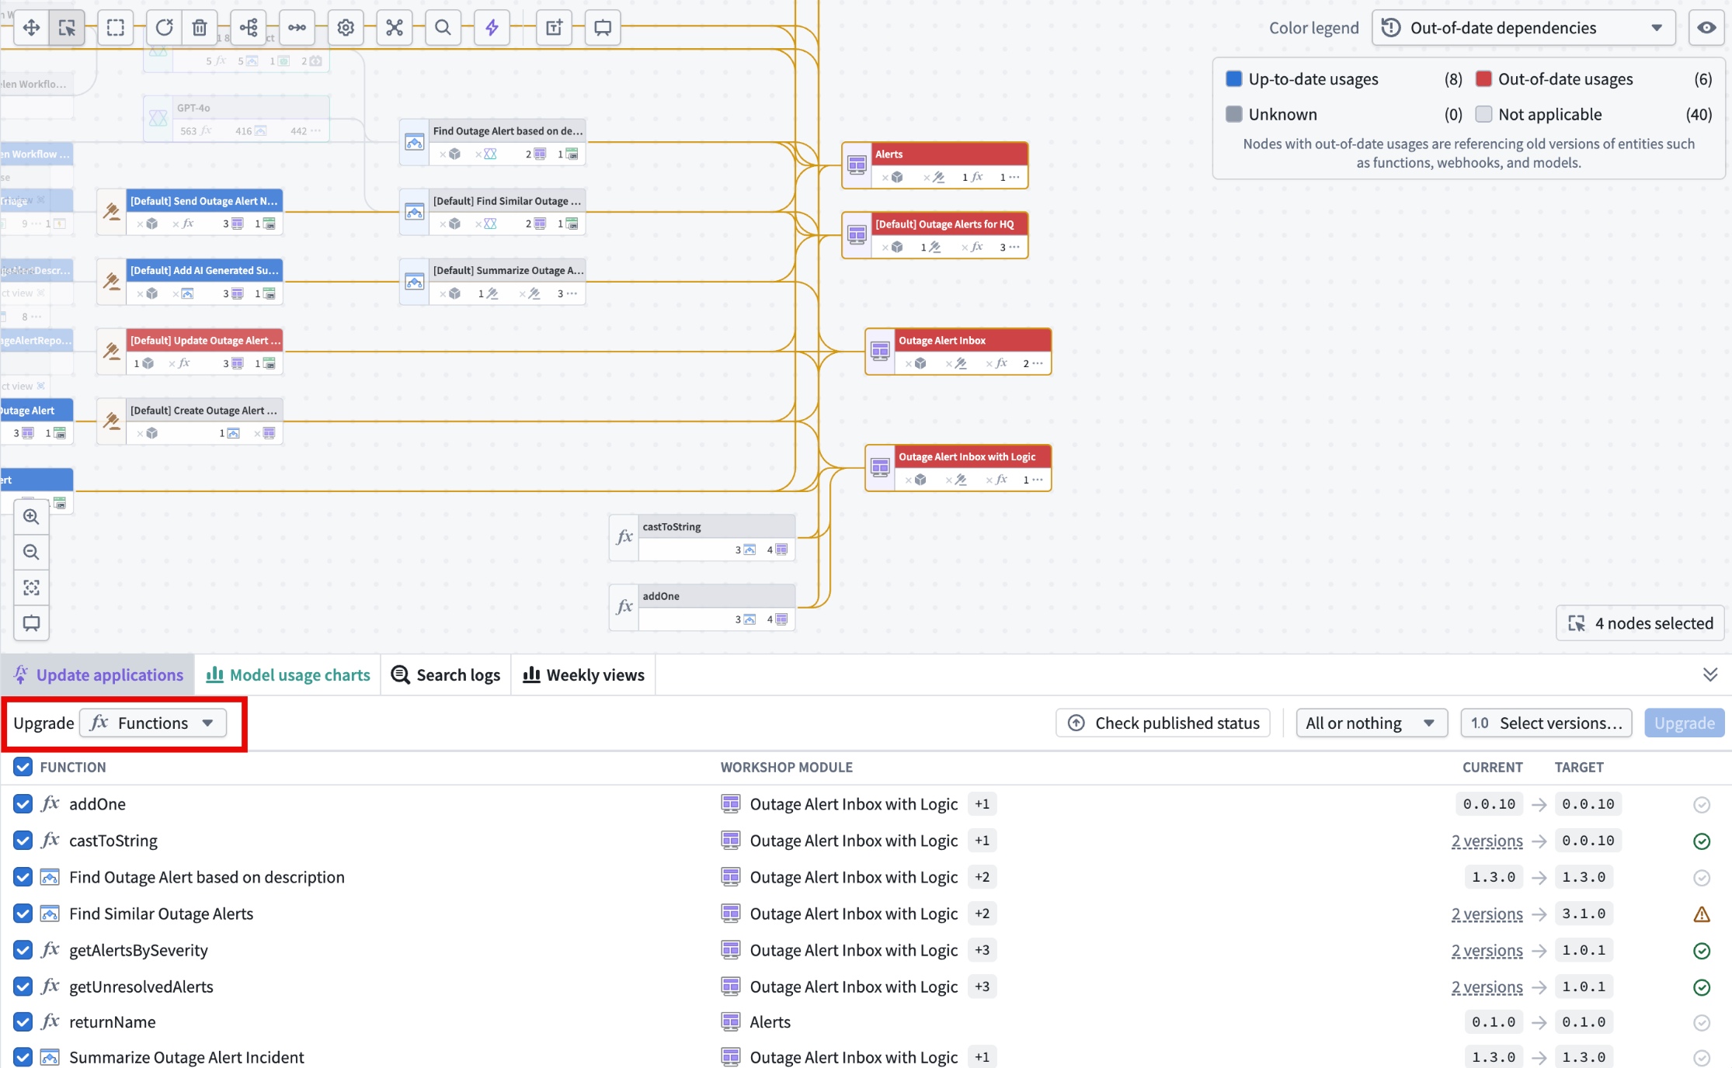Viewport: 1732px width, 1068px height.
Task: Click the warning icon for Find Similar Outage Alerts
Action: coord(1702,914)
